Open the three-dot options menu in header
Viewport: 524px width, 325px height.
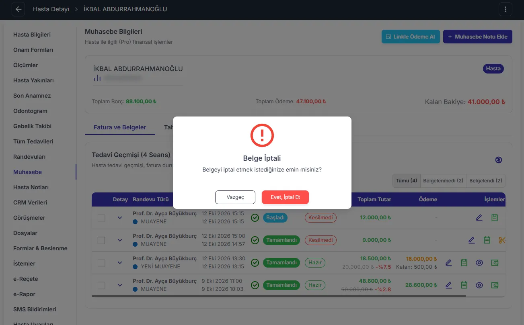tap(506, 9)
